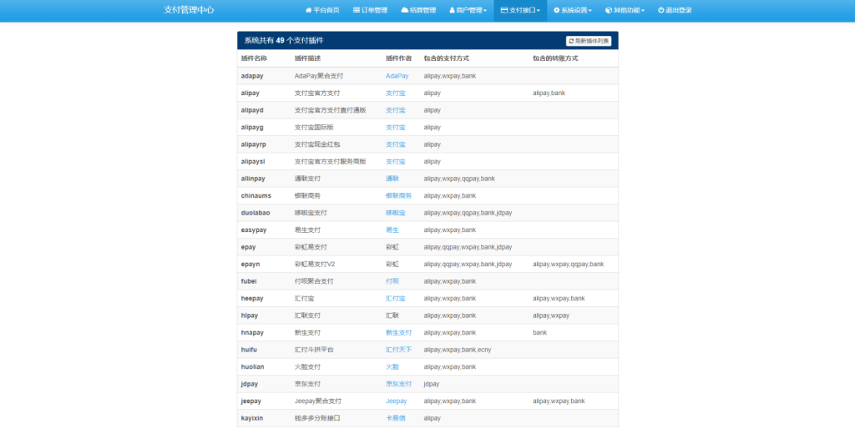Go to 订单管理 order management
855x434 pixels.
(x=370, y=10)
